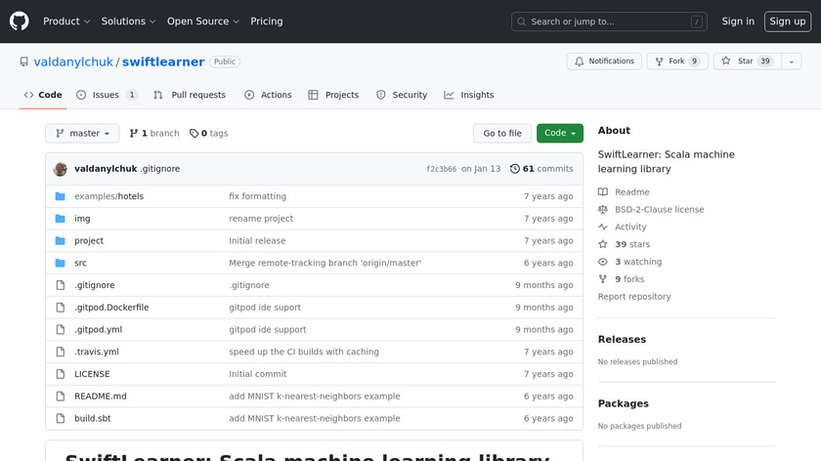Image resolution: width=821 pixels, height=461 pixels.
Task: Click the avatar of valdanylchuk in commit row
Action: tap(61, 169)
